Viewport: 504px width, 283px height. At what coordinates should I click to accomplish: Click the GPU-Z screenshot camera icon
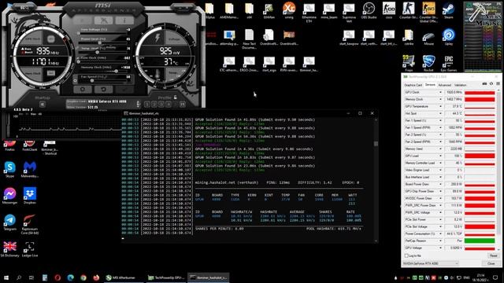coord(484,84)
